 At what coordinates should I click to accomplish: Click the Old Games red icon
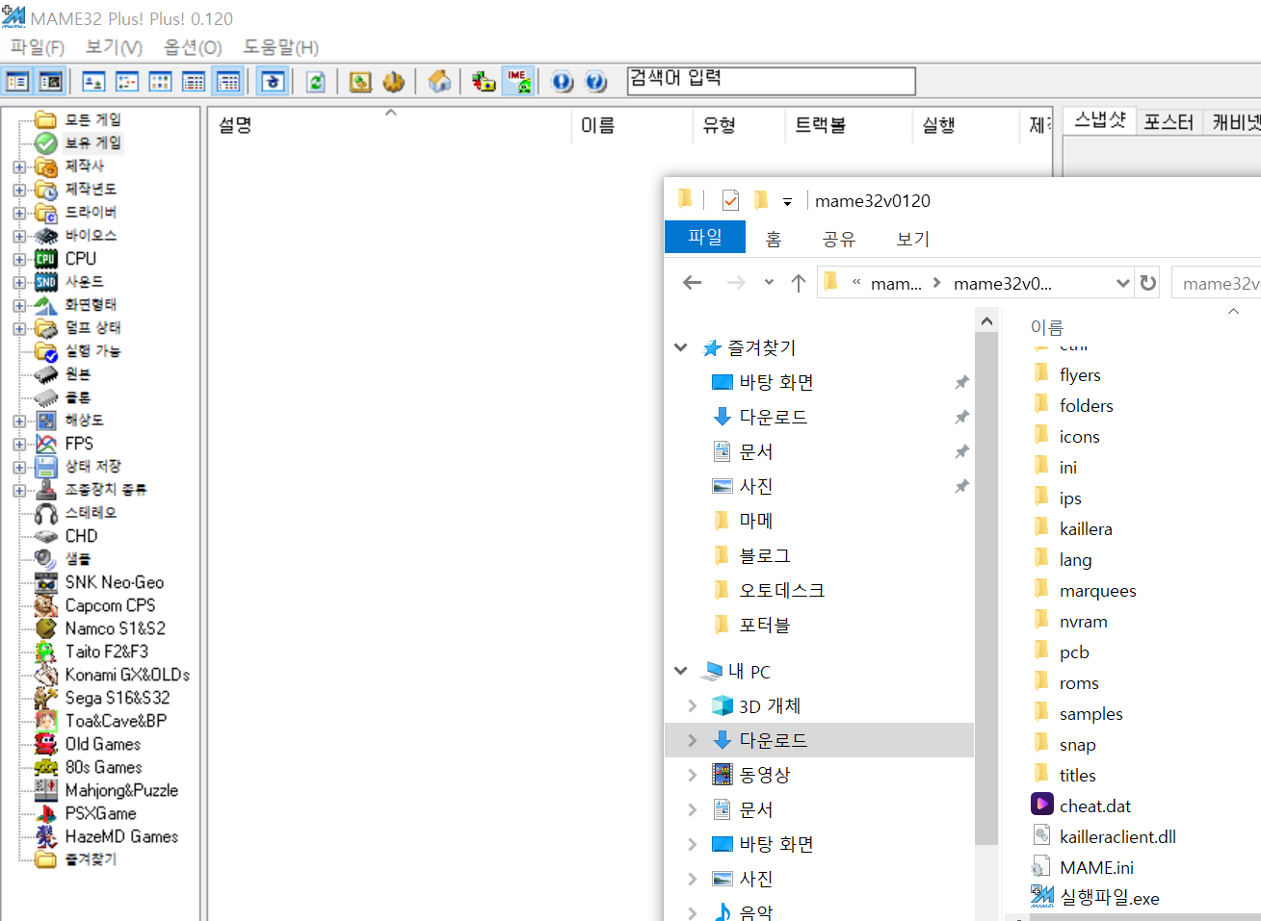click(x=46, y=744)
